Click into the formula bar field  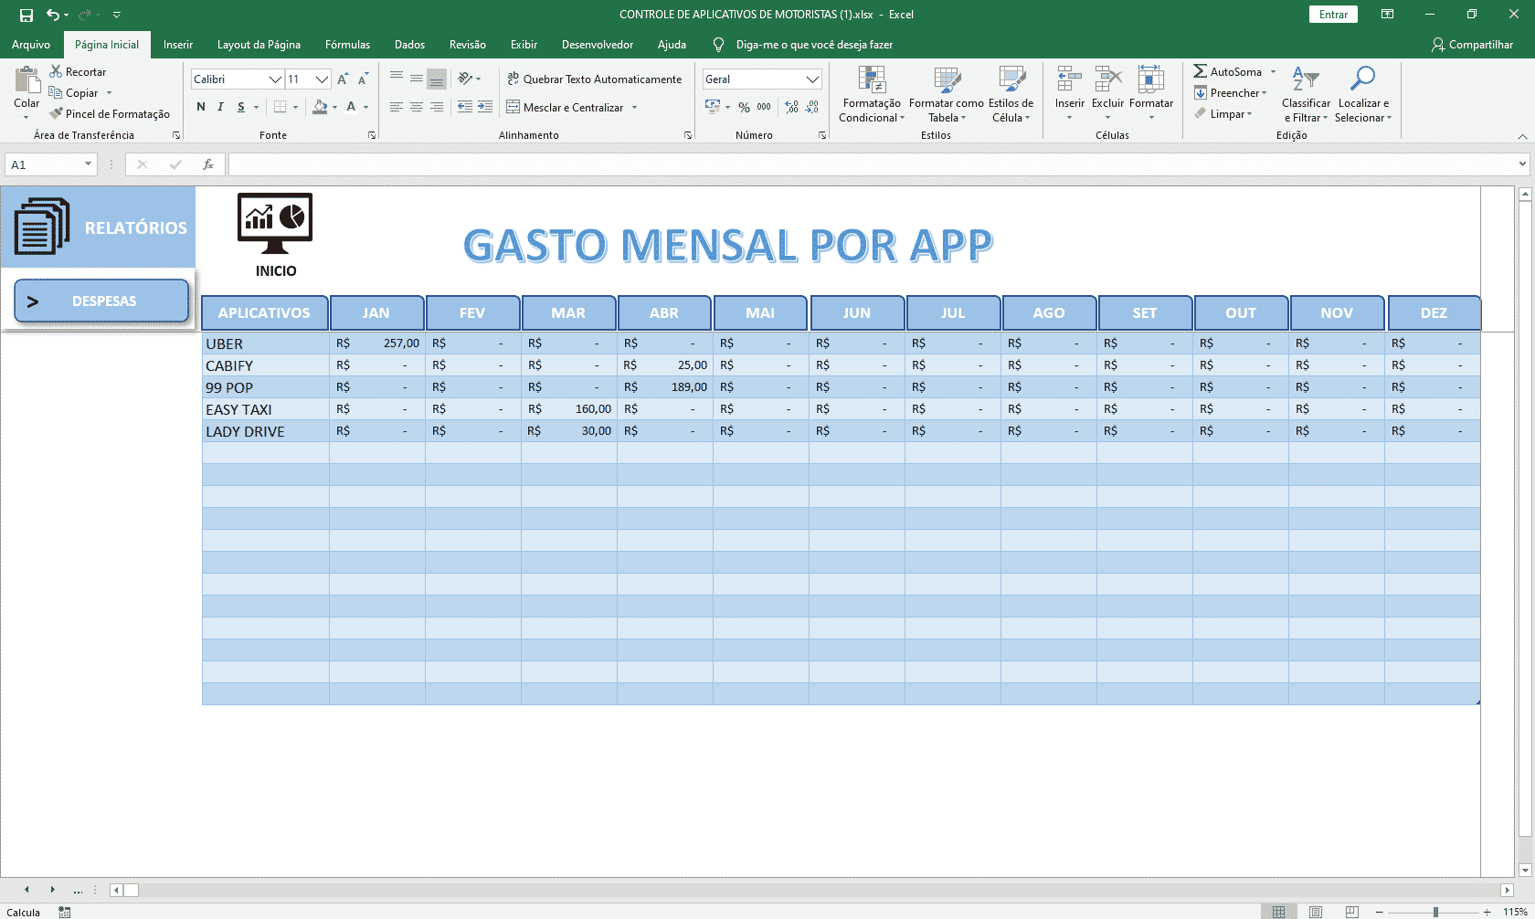coord(873,164)
